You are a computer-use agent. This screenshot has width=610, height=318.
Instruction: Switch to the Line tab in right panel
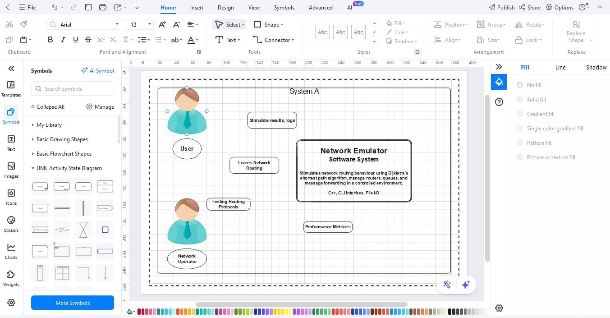(560, 67)
